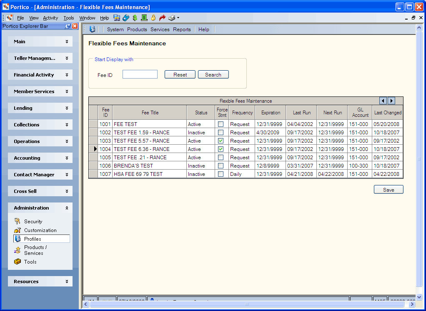The width and height of the screenshot is (426, 311).
Task: Click the green dollar sign toolbar icon
Action: tap(135, 18)
